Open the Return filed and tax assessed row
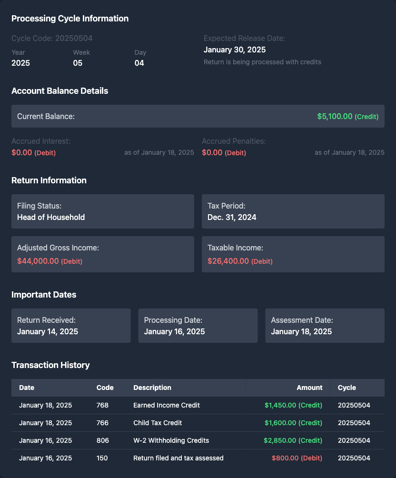396x478 pixels. [x=178, y=458]
